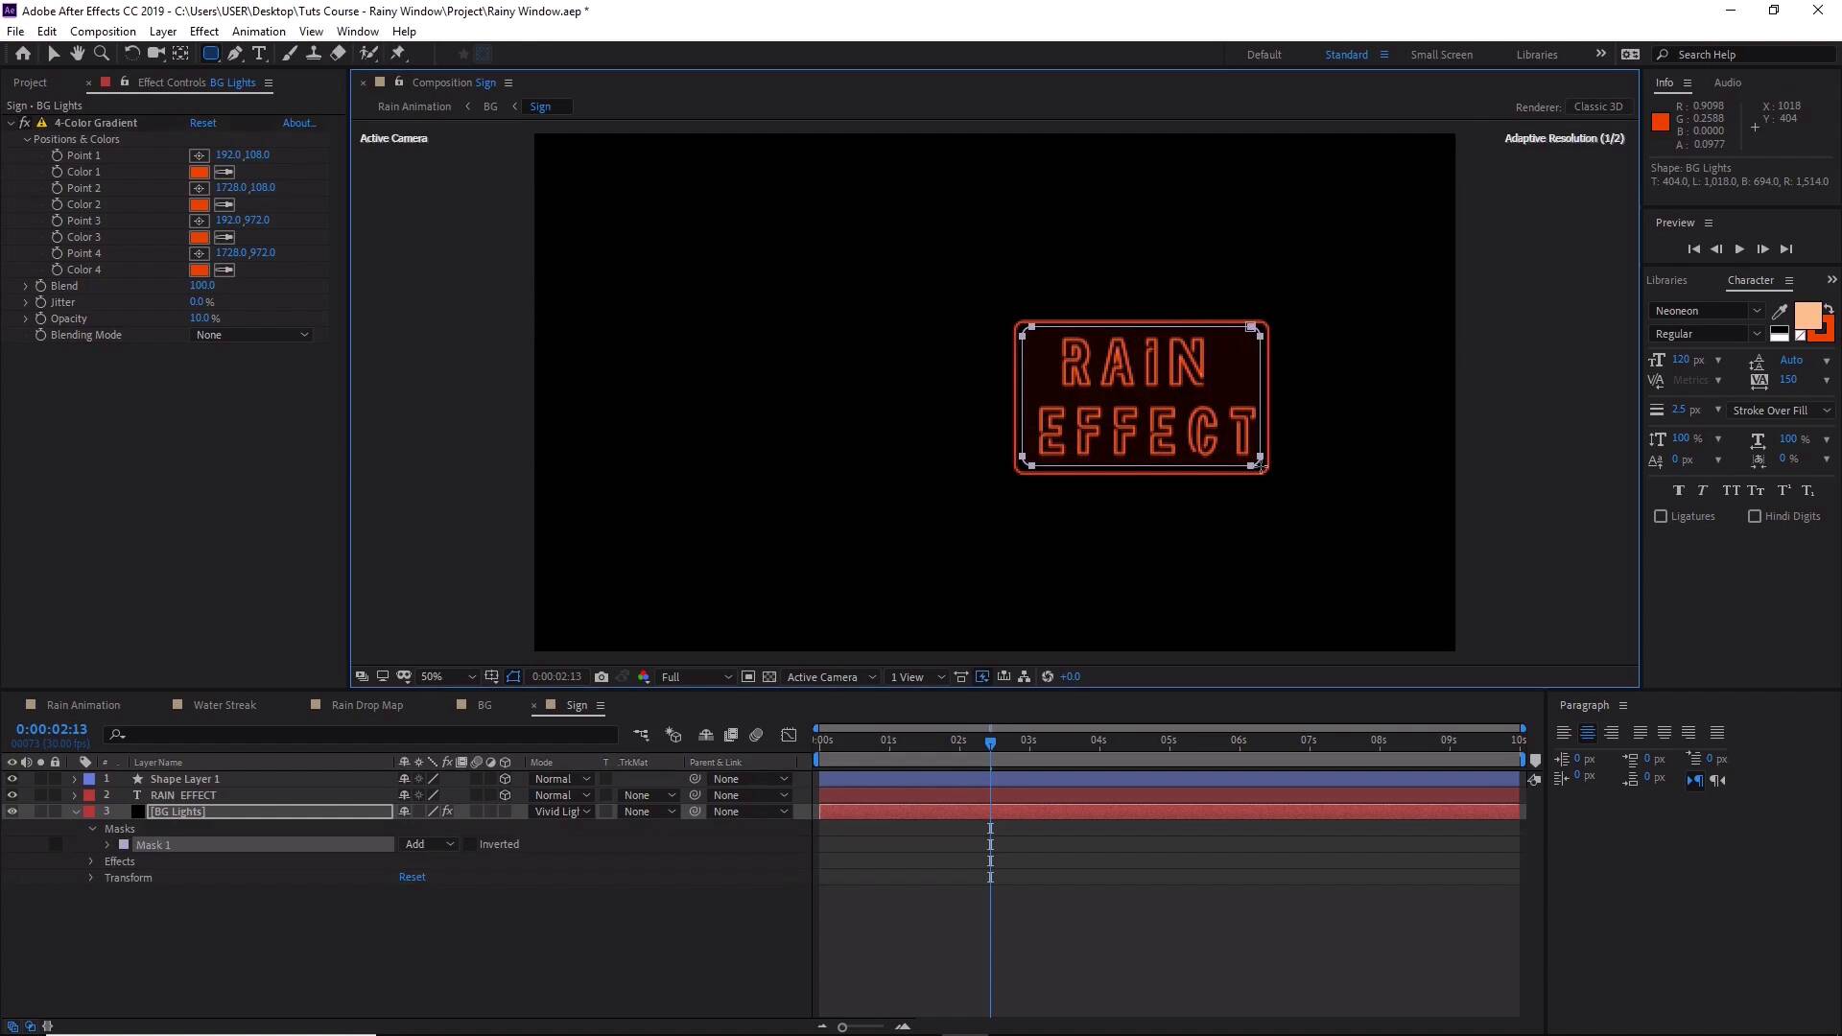Reset exposure icon in viewer footer
This screenshot has width=1842, height=1036.
click(1048, 677)
